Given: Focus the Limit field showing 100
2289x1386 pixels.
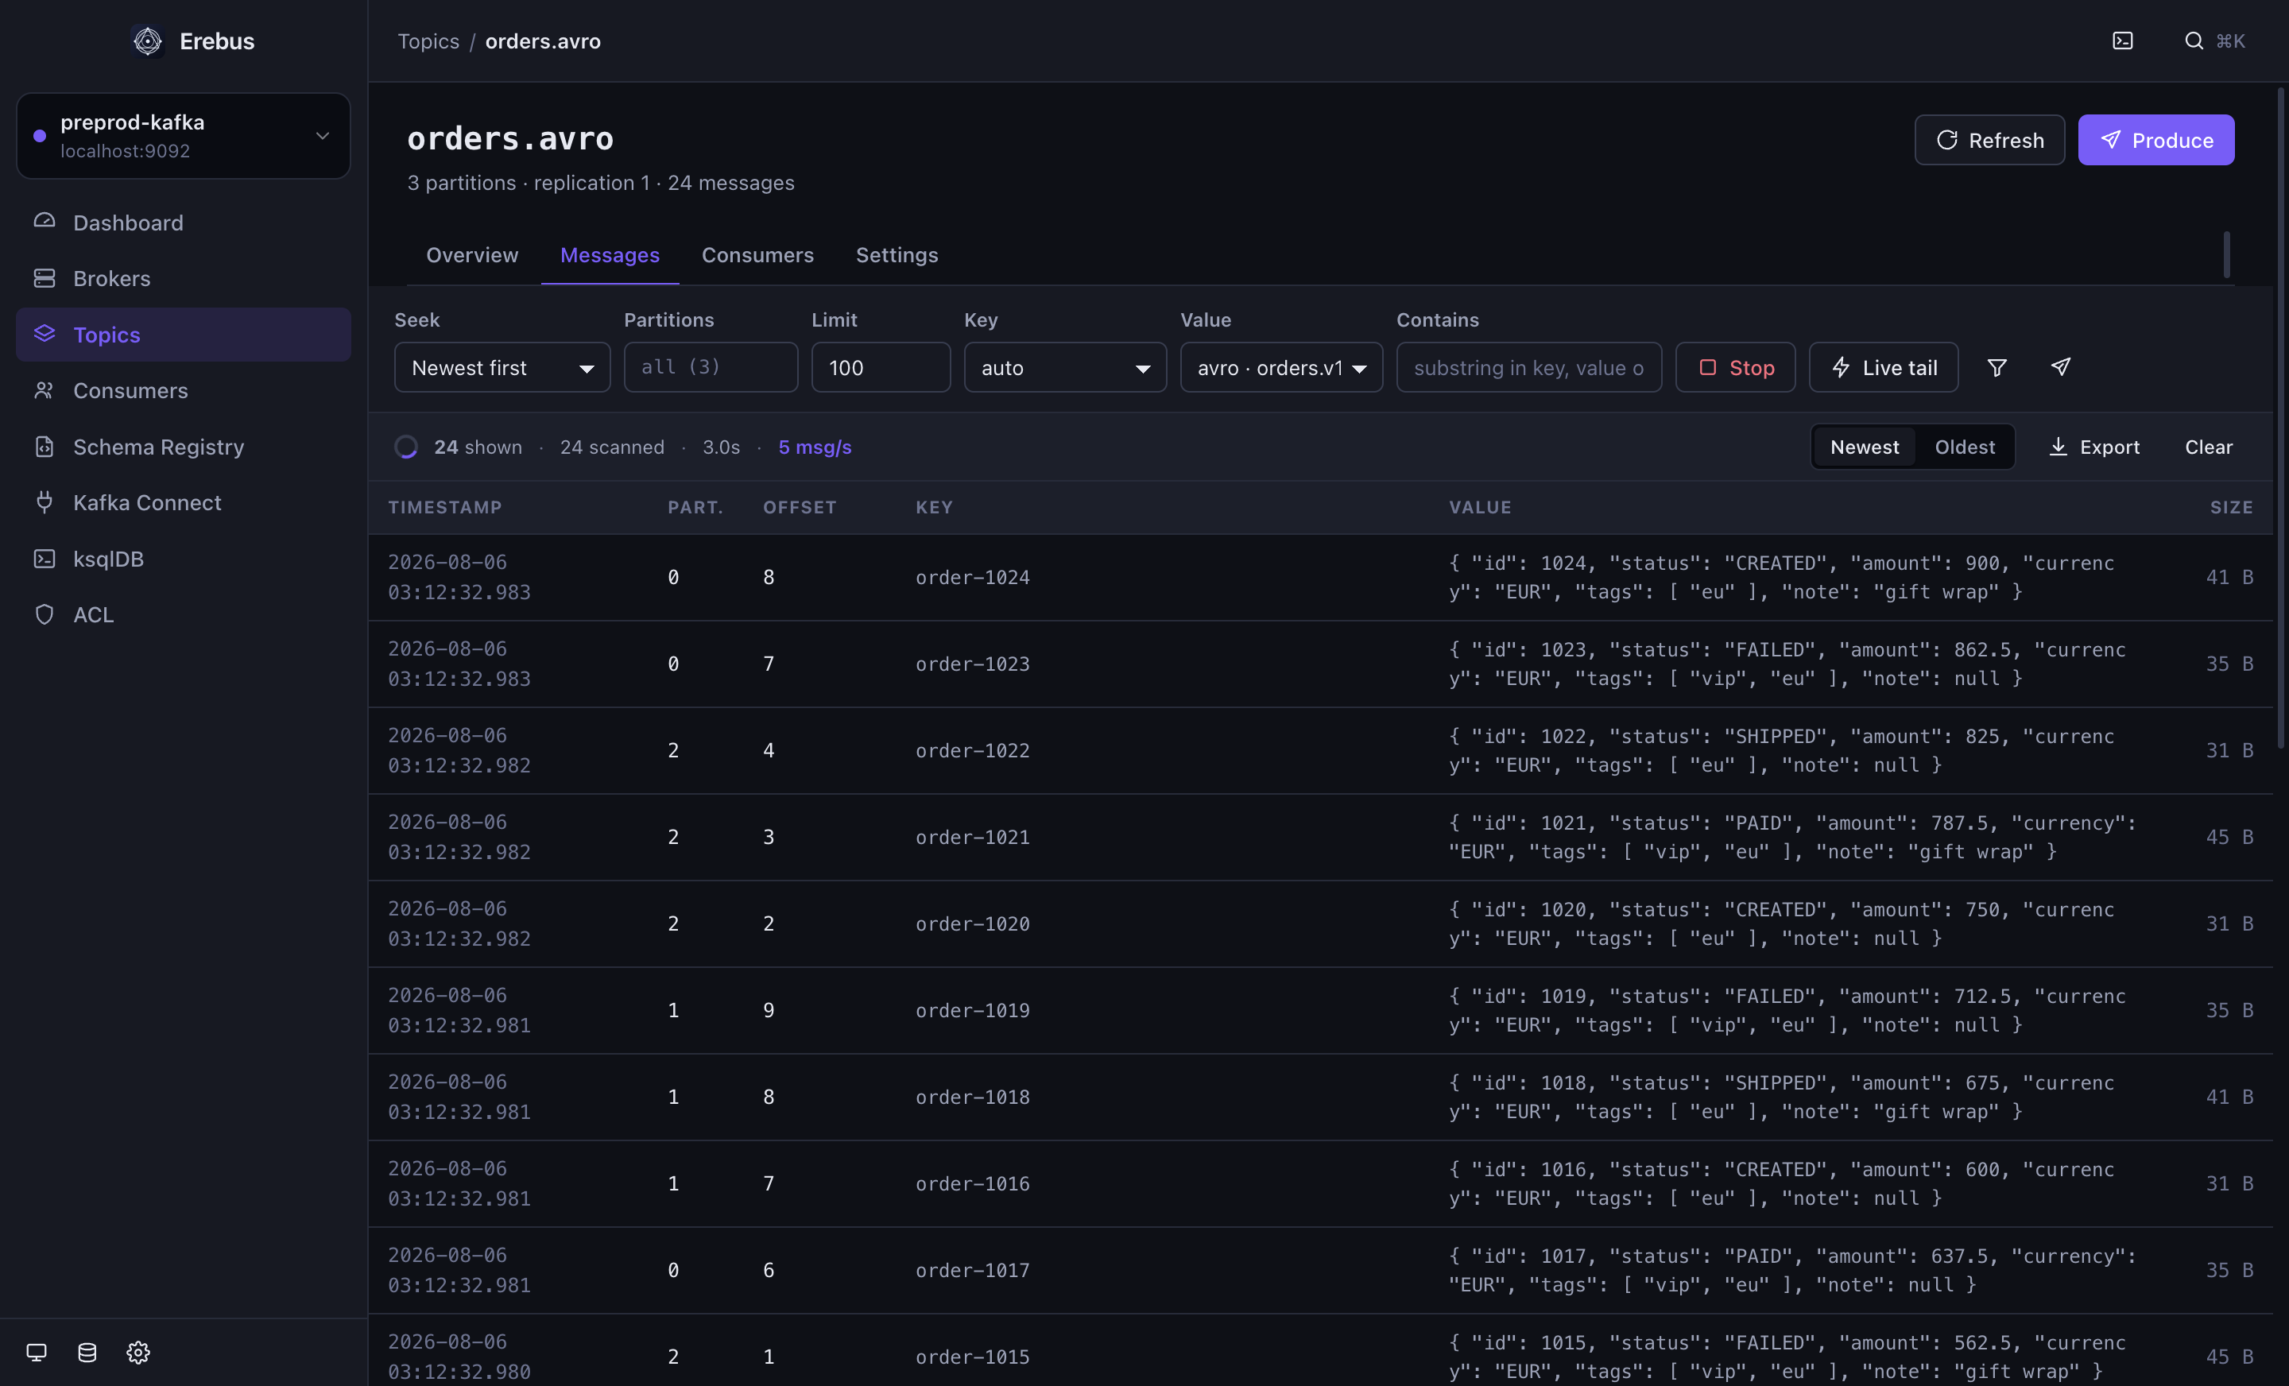Looking at the screenshot, I should click(881, 368).
